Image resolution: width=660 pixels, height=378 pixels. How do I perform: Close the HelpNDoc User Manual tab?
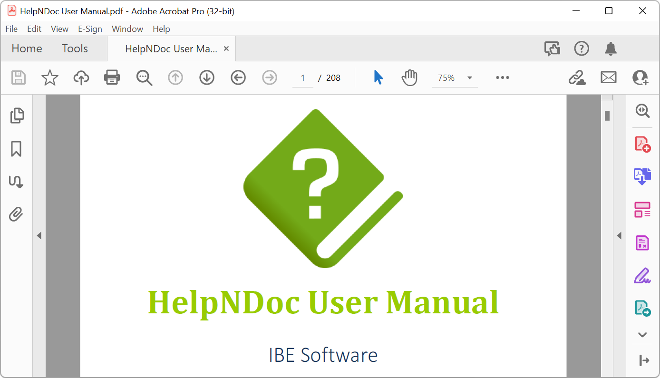[226, 48]
